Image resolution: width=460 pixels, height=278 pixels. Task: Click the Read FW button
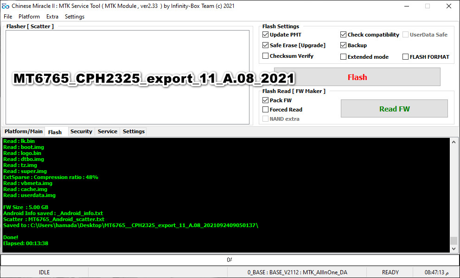pos(394,108)
